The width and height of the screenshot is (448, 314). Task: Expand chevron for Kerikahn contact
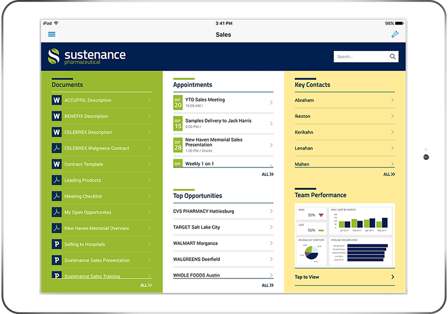point(393,132)
